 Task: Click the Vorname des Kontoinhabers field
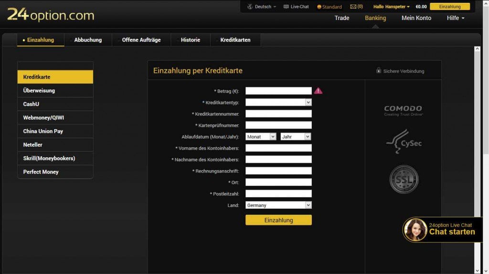278,148
